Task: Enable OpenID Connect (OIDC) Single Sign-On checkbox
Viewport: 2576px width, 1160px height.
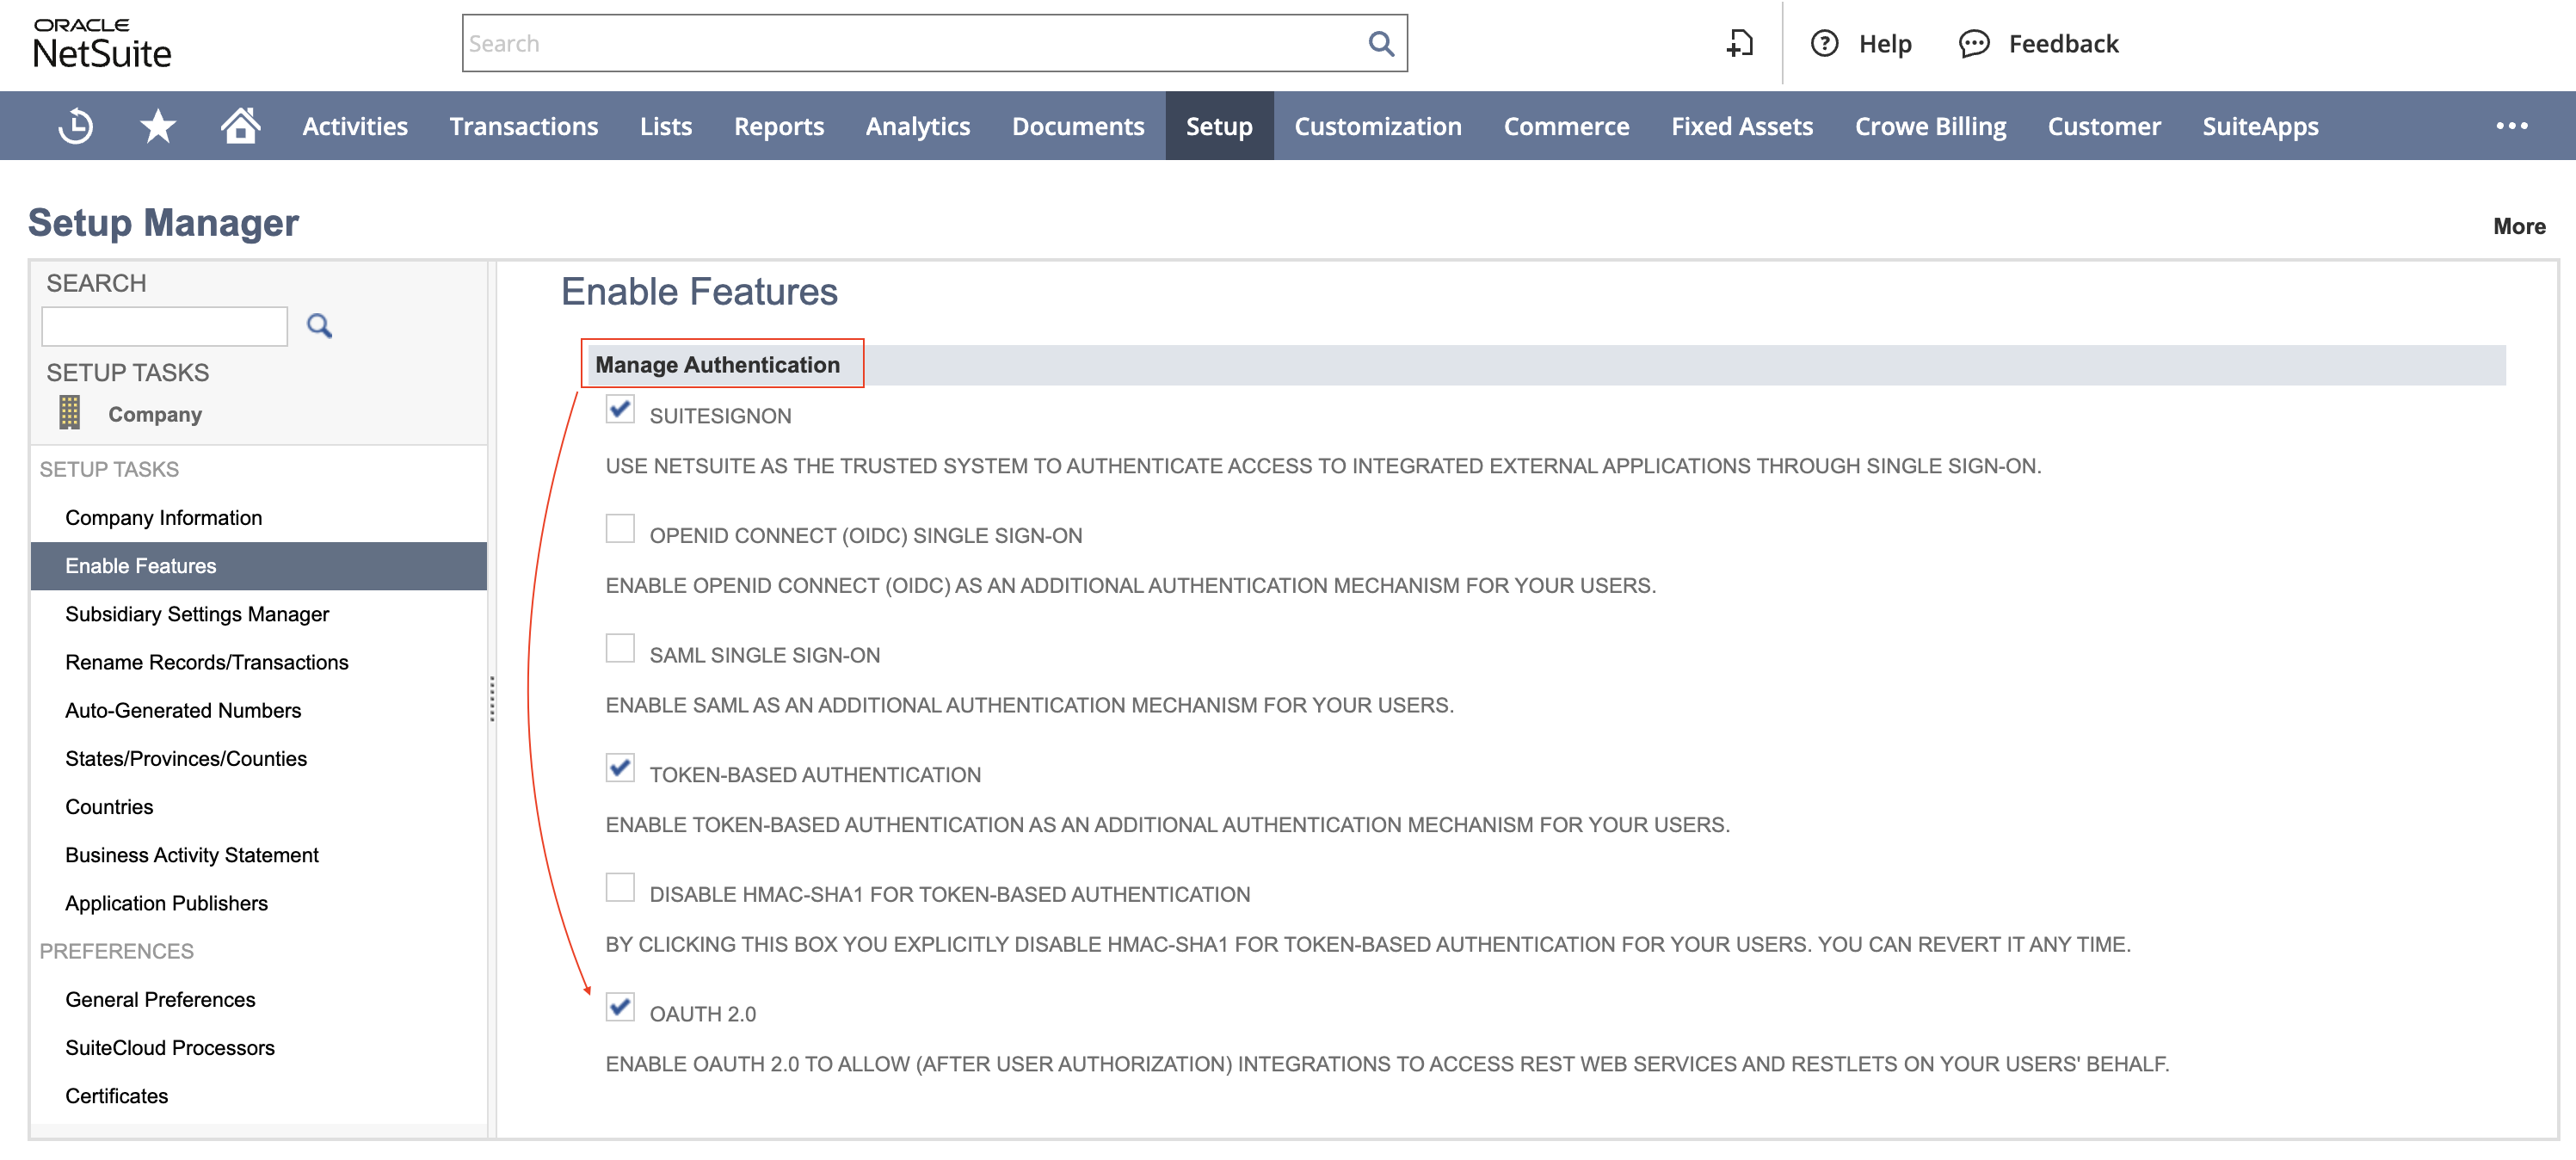Action: pos(620,528)
